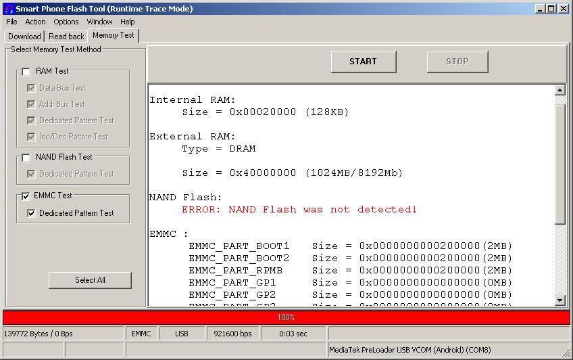
Task: Click the Smart Phone Flash Tool title icon
Action: click(x=9, y=9)
